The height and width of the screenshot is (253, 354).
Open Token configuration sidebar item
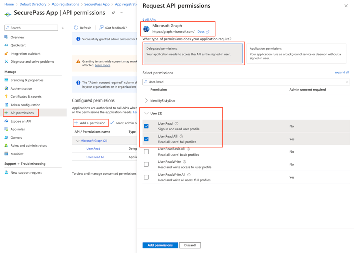pos(25,105)
